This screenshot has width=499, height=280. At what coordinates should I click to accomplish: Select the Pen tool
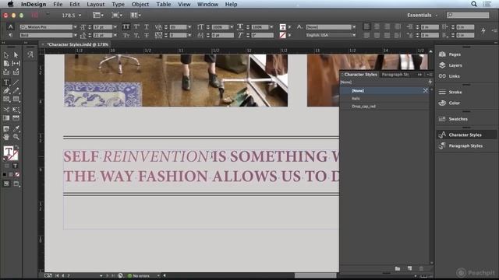[x=6, y=91]
